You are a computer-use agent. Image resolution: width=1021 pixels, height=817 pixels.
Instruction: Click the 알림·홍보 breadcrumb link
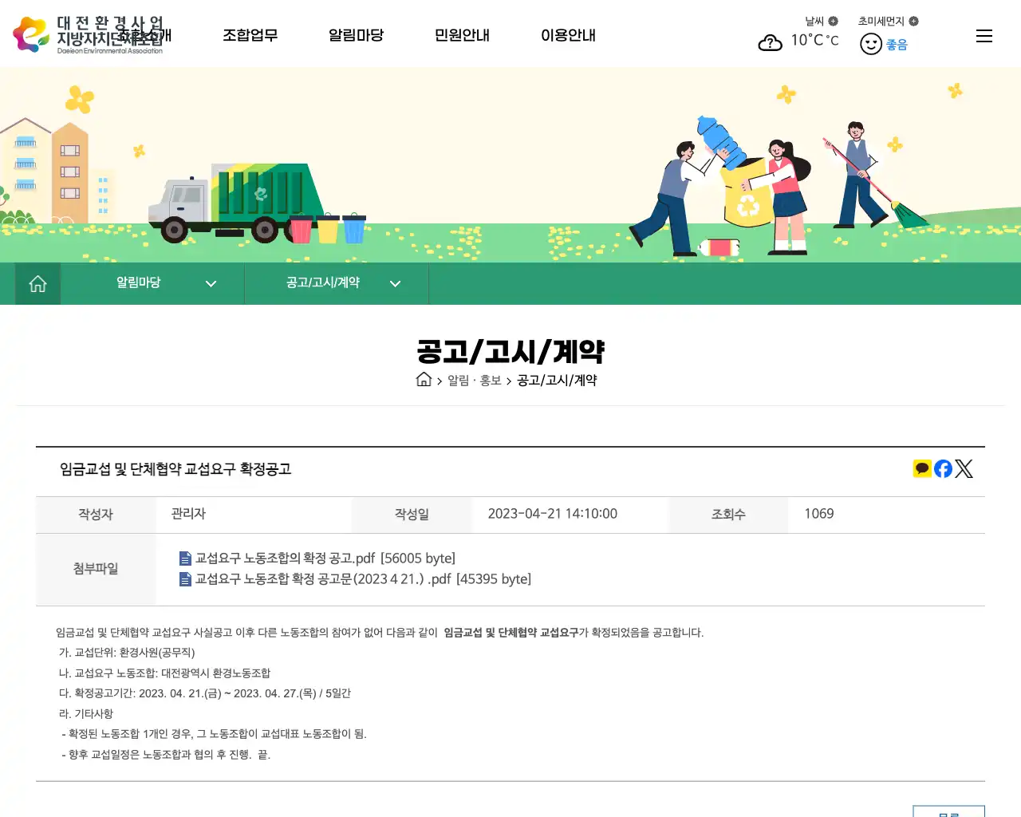pos(475,381)
